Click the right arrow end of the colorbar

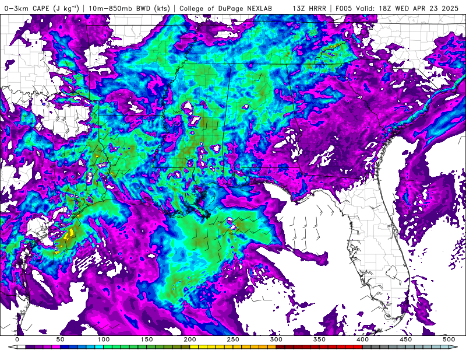453,347
